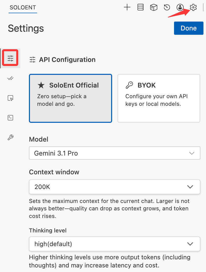Click the Thinking level field label
The width and height of the screenshot is (206, 272).
click(x=48, y=230)
